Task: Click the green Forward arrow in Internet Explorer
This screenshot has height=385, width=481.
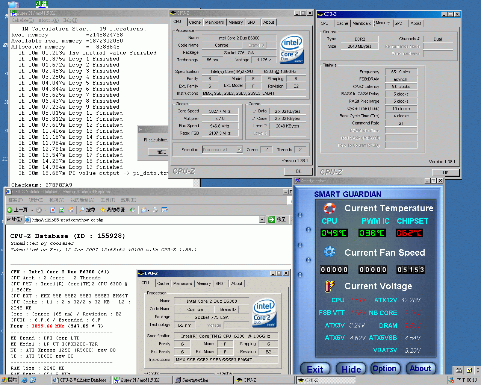Action: 39,210
